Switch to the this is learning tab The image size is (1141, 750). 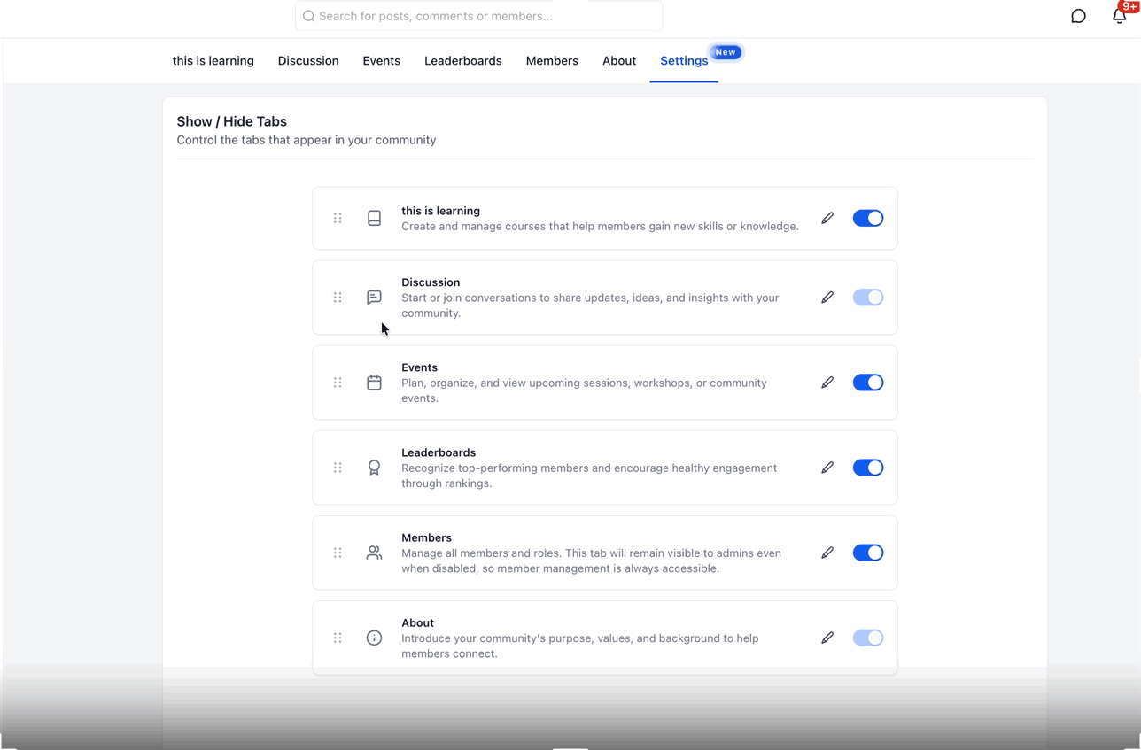tap(213, 61)
